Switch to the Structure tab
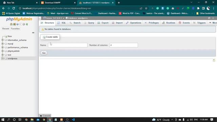The image size is (217, 122). pos(47,23)
